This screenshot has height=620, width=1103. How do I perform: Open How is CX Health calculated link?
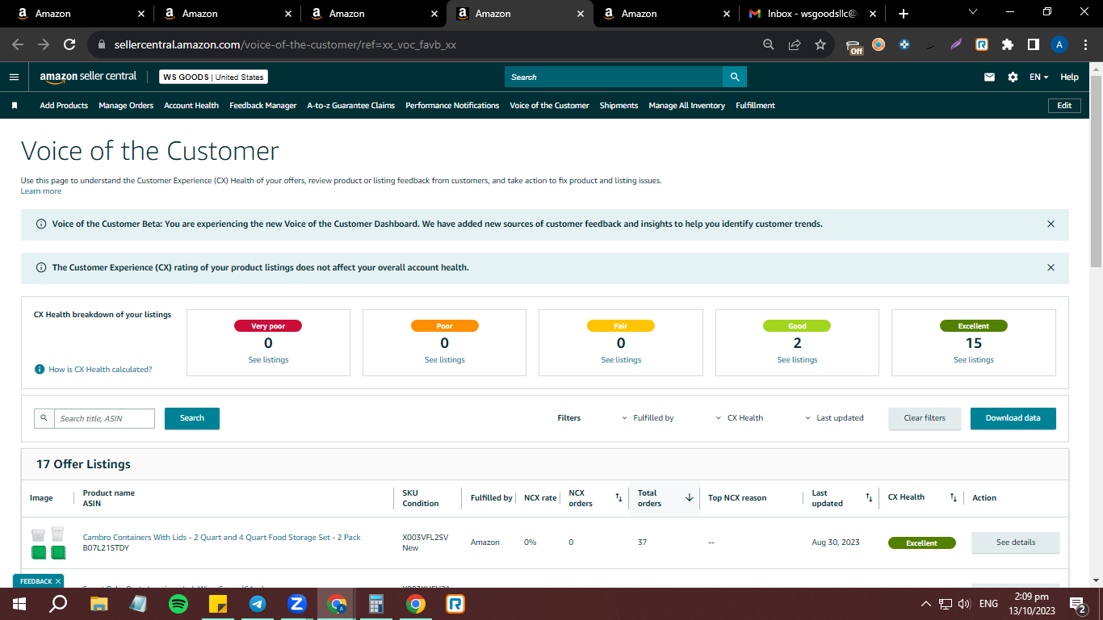click(x=100, y=369)
